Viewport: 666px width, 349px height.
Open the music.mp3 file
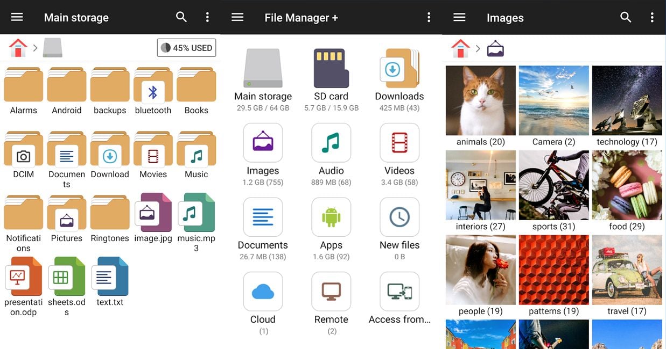(x=197, y=223)
